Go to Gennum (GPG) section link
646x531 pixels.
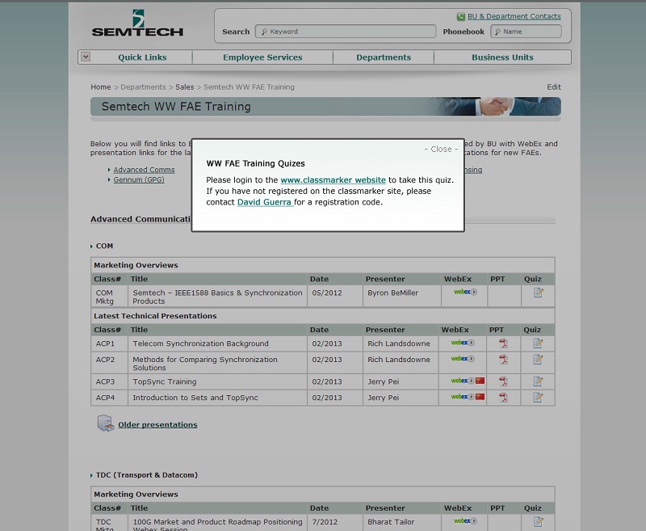pyautogui.click(x=139, y=179)
